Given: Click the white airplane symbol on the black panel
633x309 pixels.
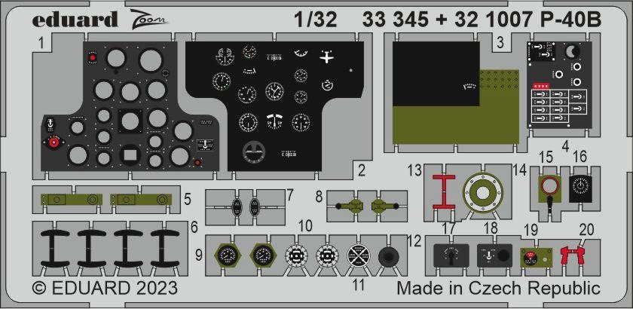Looking at the screenshot, I should (326, 57).
